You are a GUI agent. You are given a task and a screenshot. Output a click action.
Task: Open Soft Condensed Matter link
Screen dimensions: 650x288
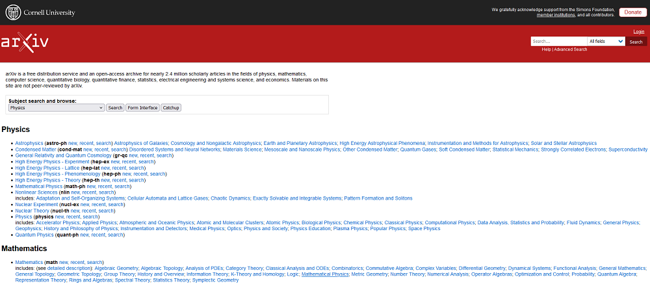click(x=464, y=149)
